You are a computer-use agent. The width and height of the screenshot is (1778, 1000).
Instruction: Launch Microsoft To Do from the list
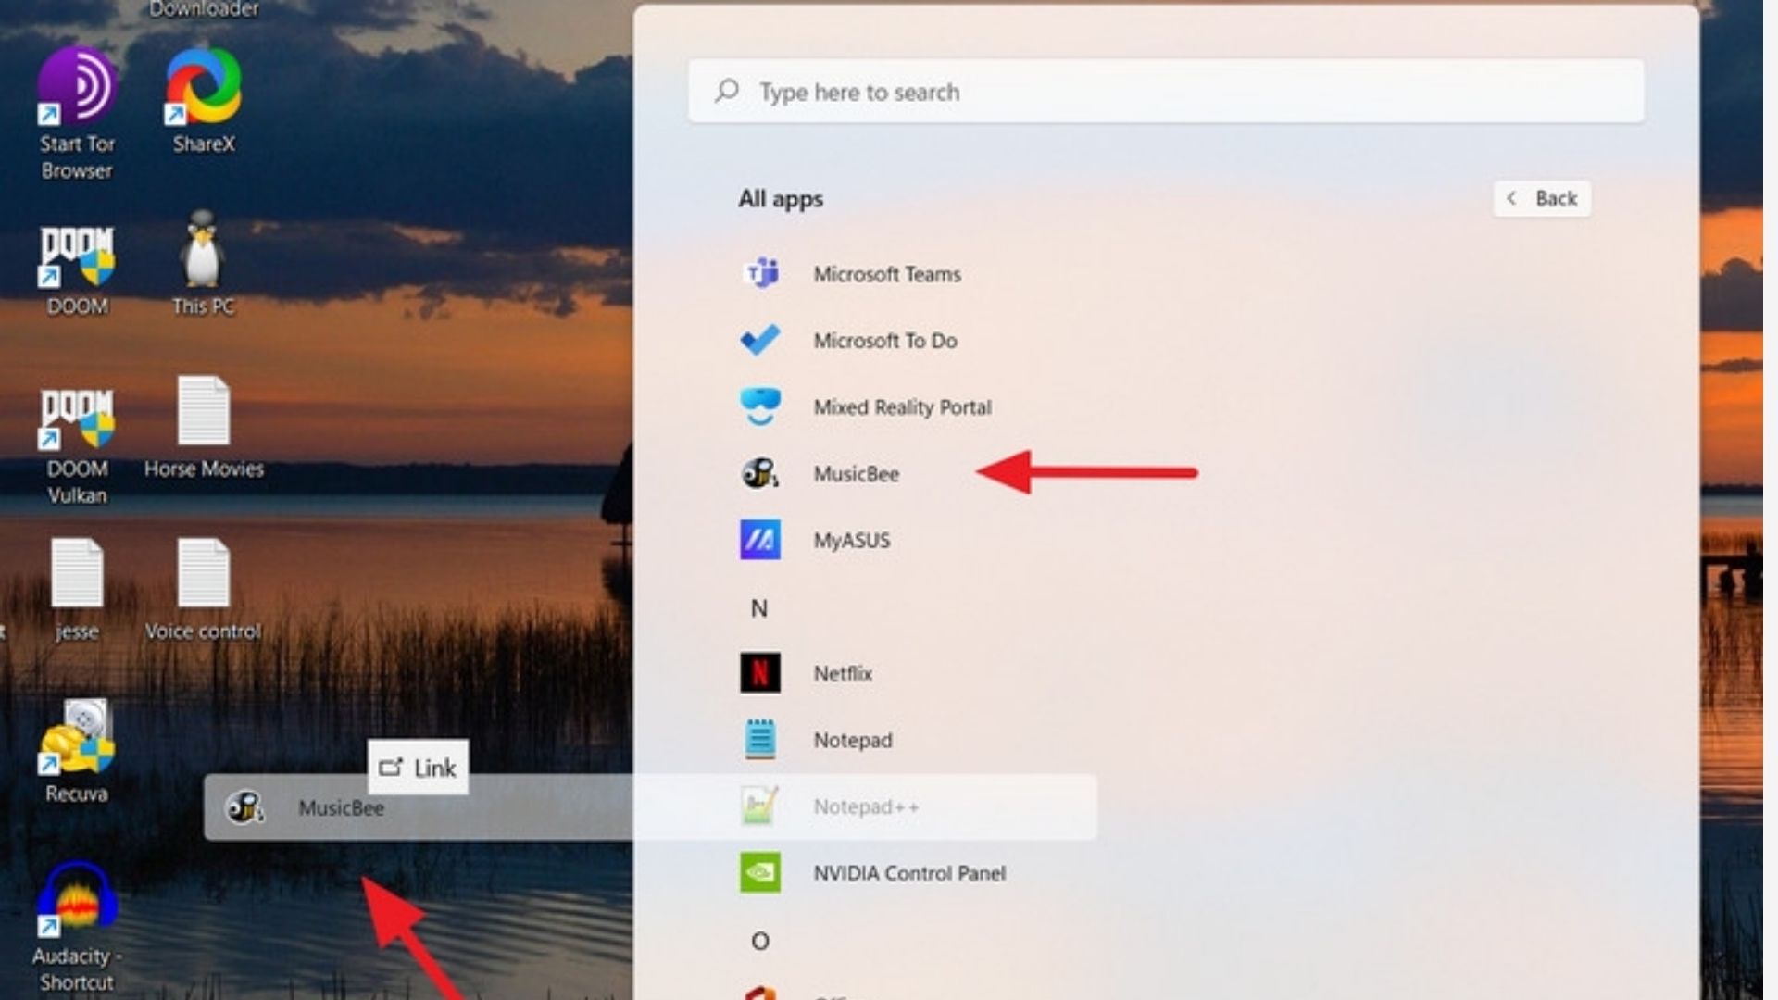pyautogui.click(x=885, y=341)
